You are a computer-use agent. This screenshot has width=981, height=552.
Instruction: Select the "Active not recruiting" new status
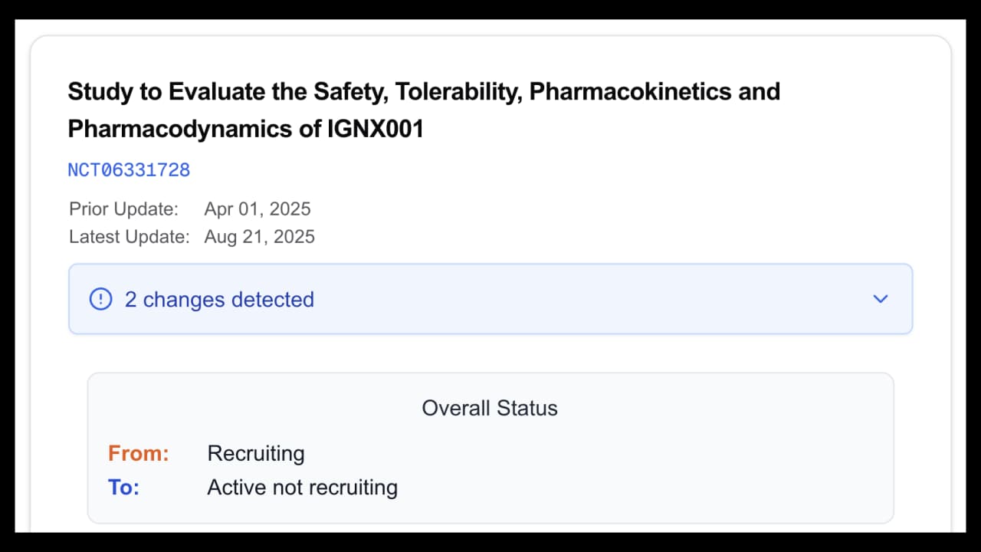302,488
